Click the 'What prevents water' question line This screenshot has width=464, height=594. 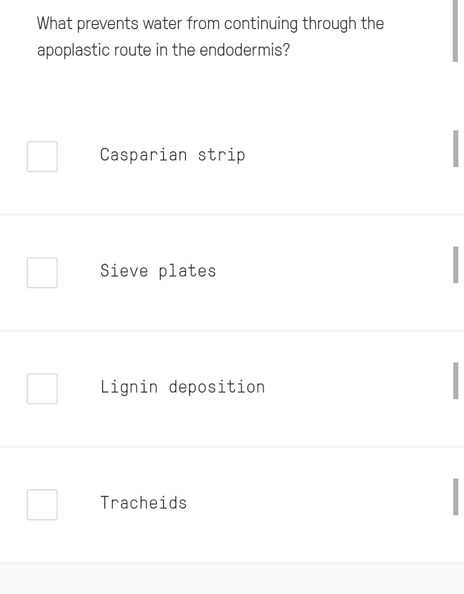[x=210, y=24]
